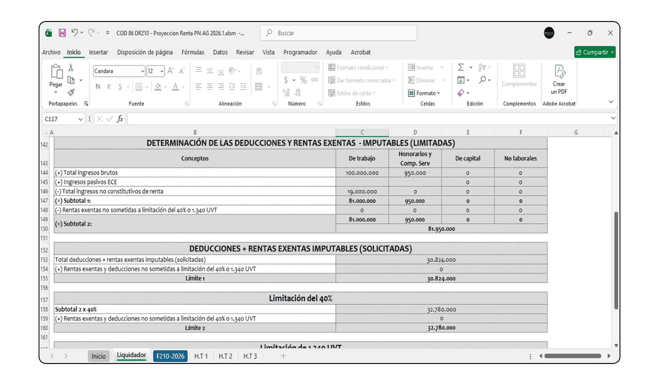Click the Insert Function fx icon

tap(120, 119)
